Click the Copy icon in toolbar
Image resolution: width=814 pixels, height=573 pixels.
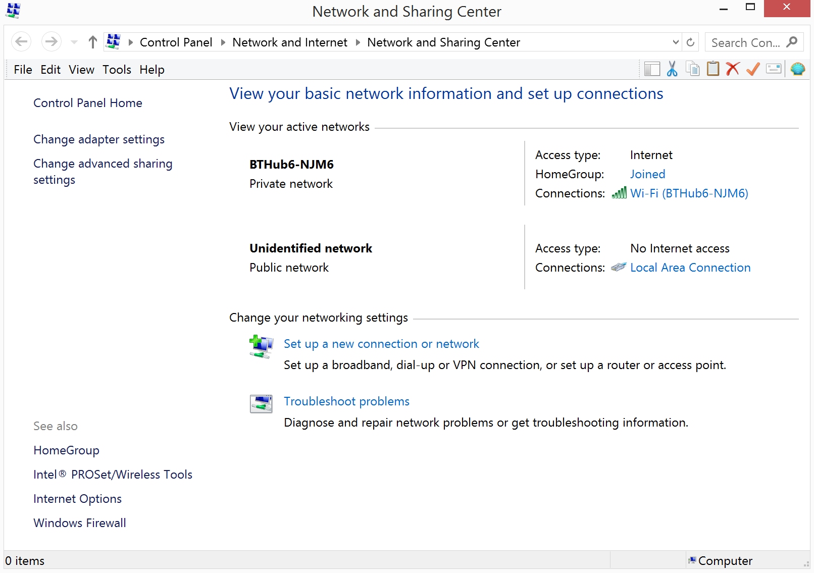[692, 69]
